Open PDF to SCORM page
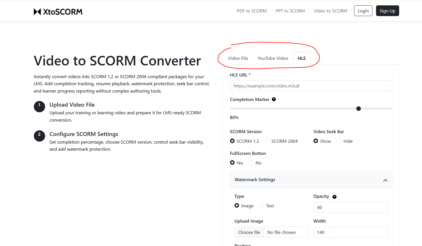 (x=252, y=11)
